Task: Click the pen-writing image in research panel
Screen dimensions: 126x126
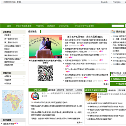Action: pos(91,97)
